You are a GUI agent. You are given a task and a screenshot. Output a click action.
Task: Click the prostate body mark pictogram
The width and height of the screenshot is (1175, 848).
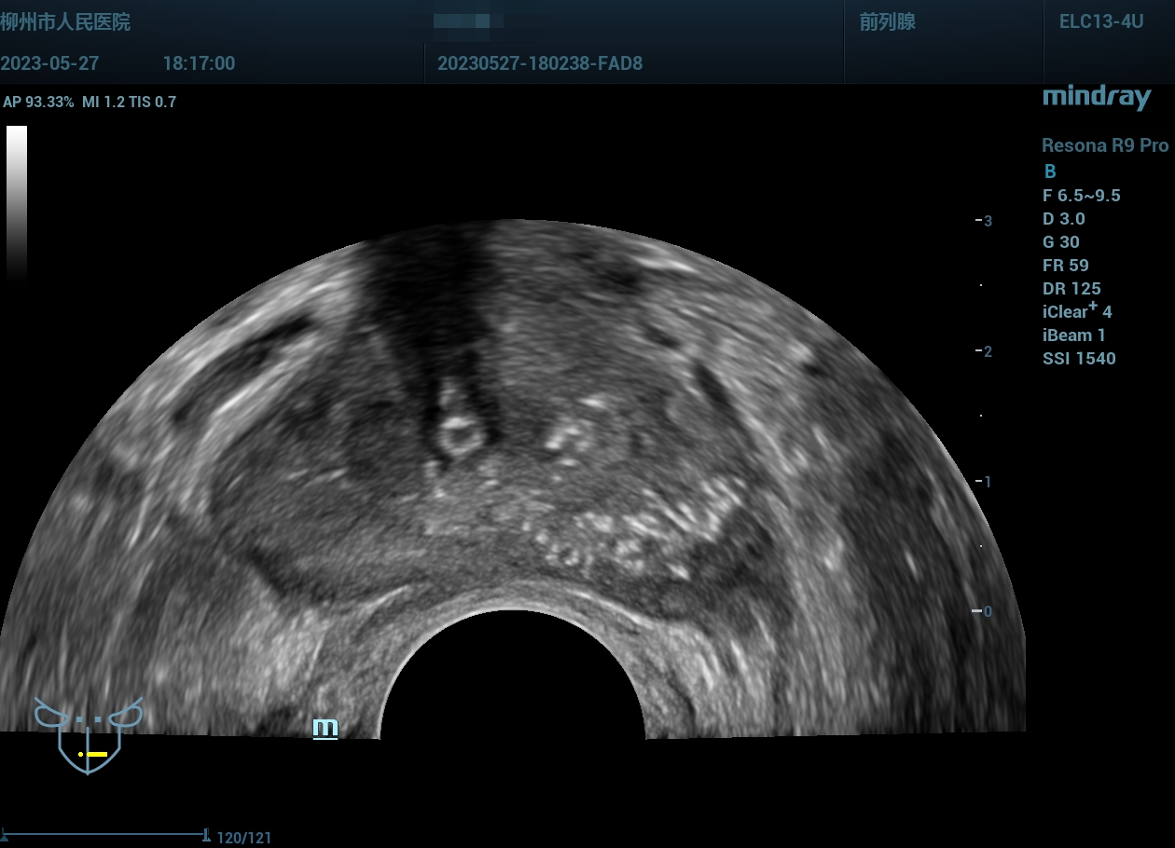[x=89, y=734]
